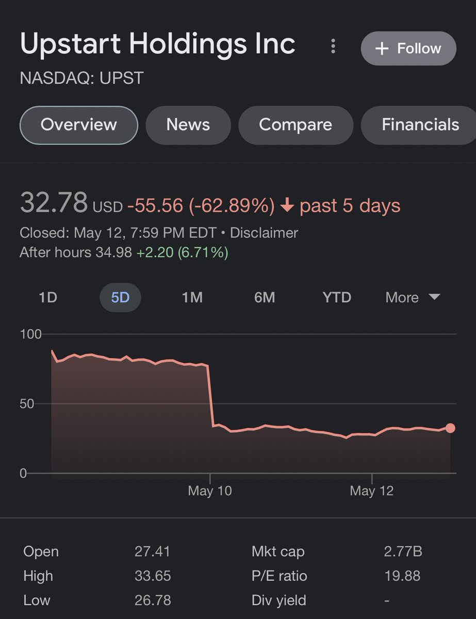Select the Open value 27.41

click(152, 551)
